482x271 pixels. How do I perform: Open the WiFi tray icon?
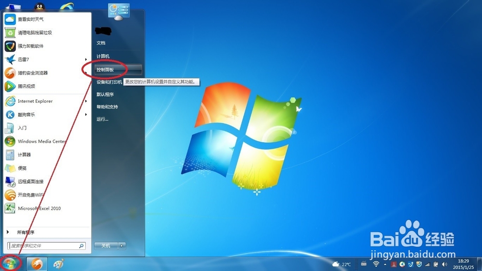(x=376, y=264)
